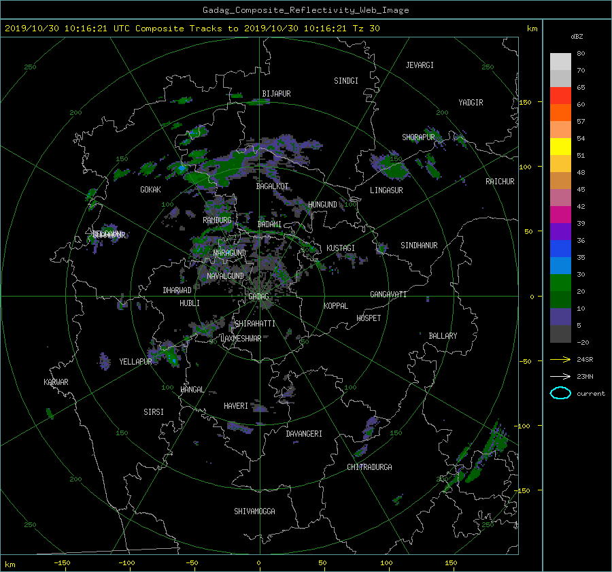Click the SHORAPUR city label
Screen dimensions: 612x572
click(418, 137)
